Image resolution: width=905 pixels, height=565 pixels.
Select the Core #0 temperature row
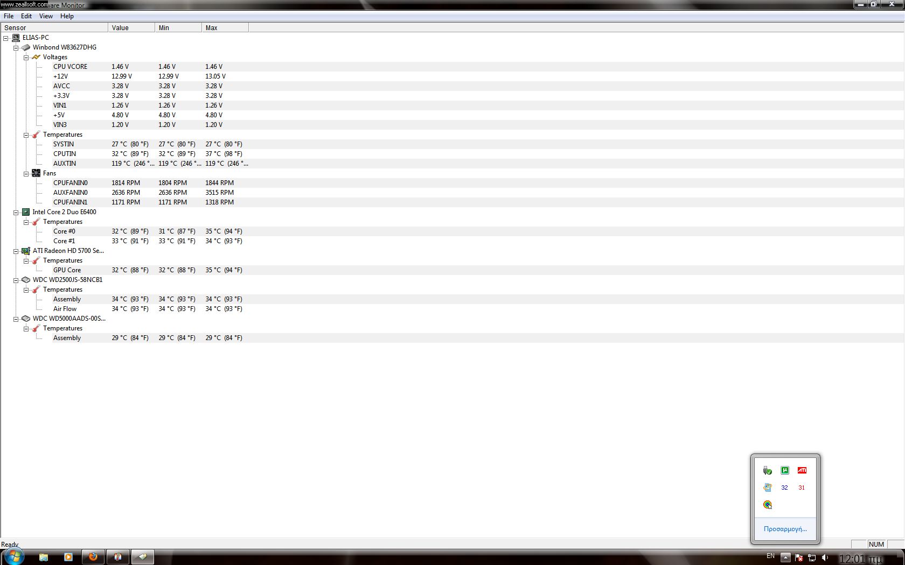[x=452, y=231]
